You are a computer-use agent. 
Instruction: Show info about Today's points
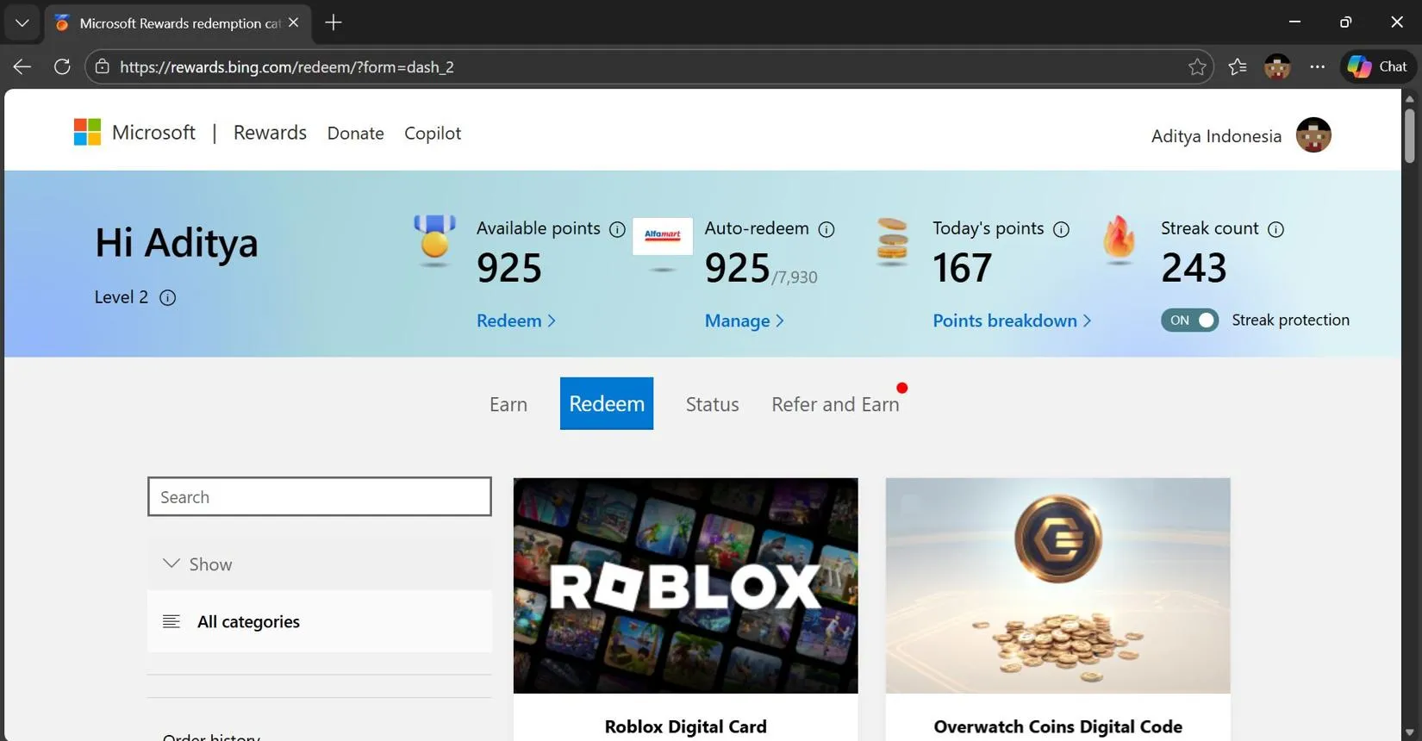click(x=1062, y=229)
